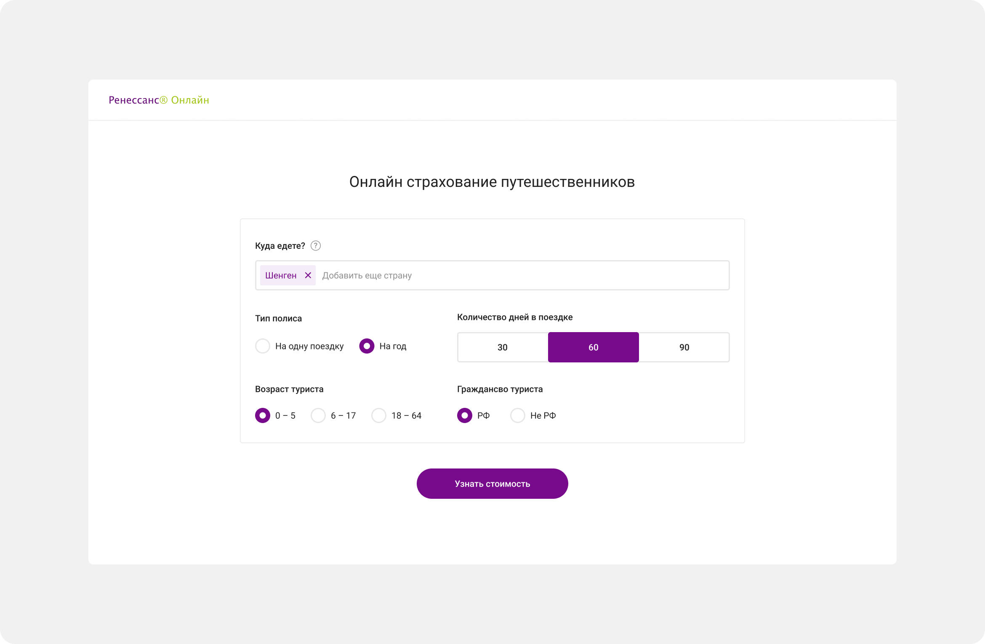Click the Ренессанс Онлайн logo
985x644 pixels.
point(159,100)
